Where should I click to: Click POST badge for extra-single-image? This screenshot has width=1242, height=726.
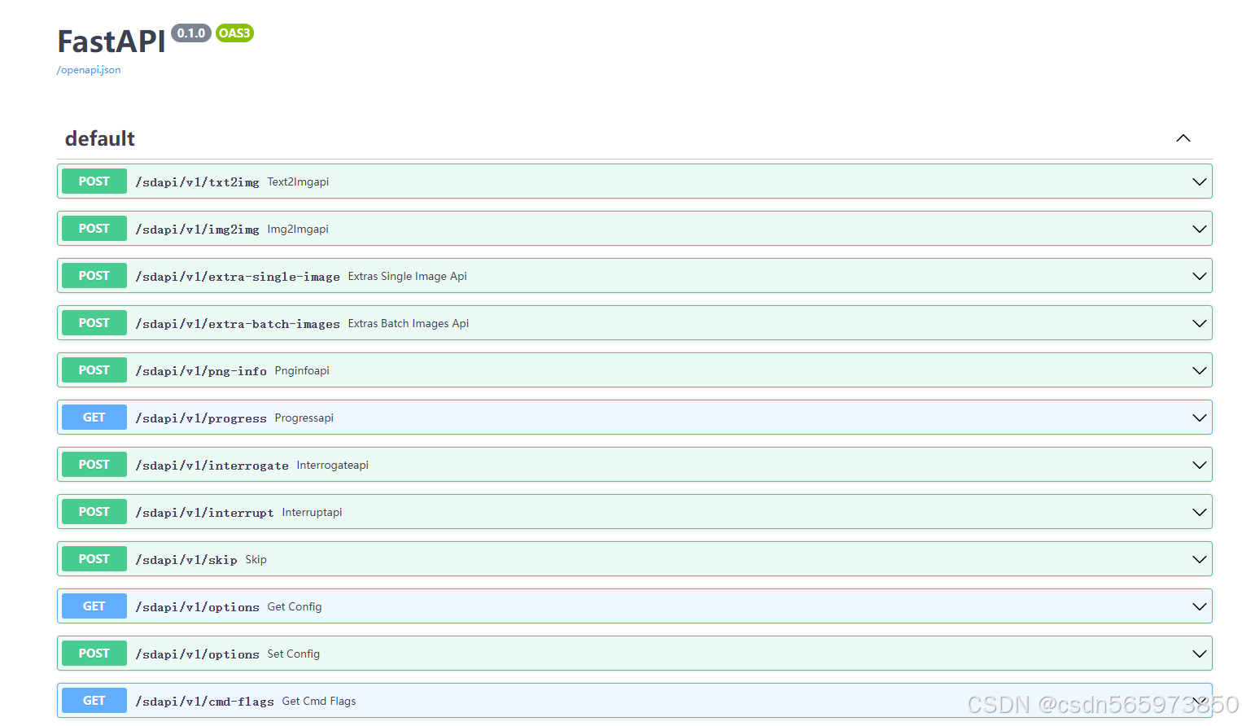coord(94,276)
